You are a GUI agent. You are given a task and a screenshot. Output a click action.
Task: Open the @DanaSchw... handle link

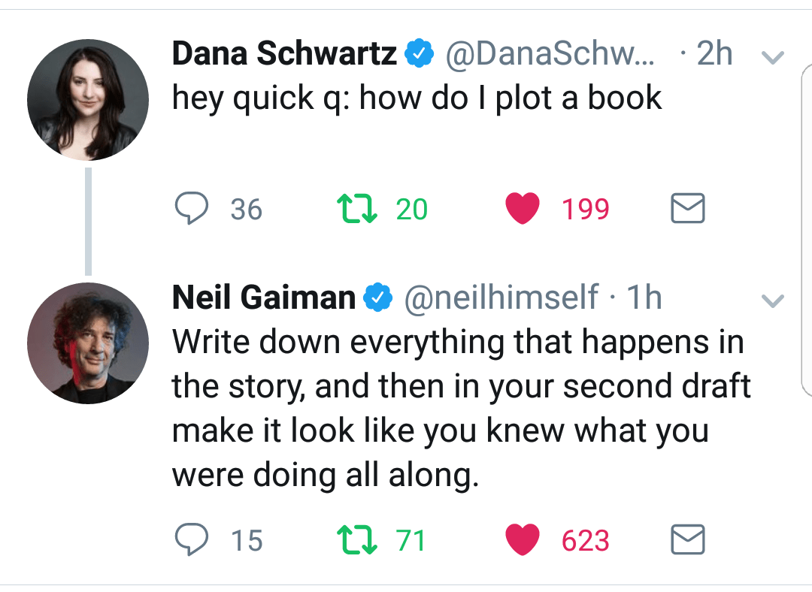(x=550, y=54)
